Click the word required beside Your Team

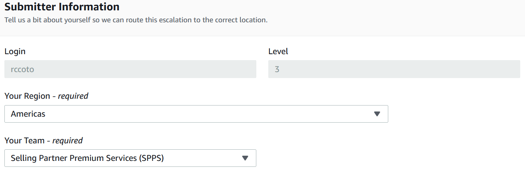[67, 141]
